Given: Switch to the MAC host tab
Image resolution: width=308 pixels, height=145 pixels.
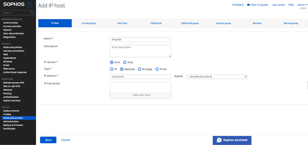Looking at the screenshot, I should coord(122,23).
